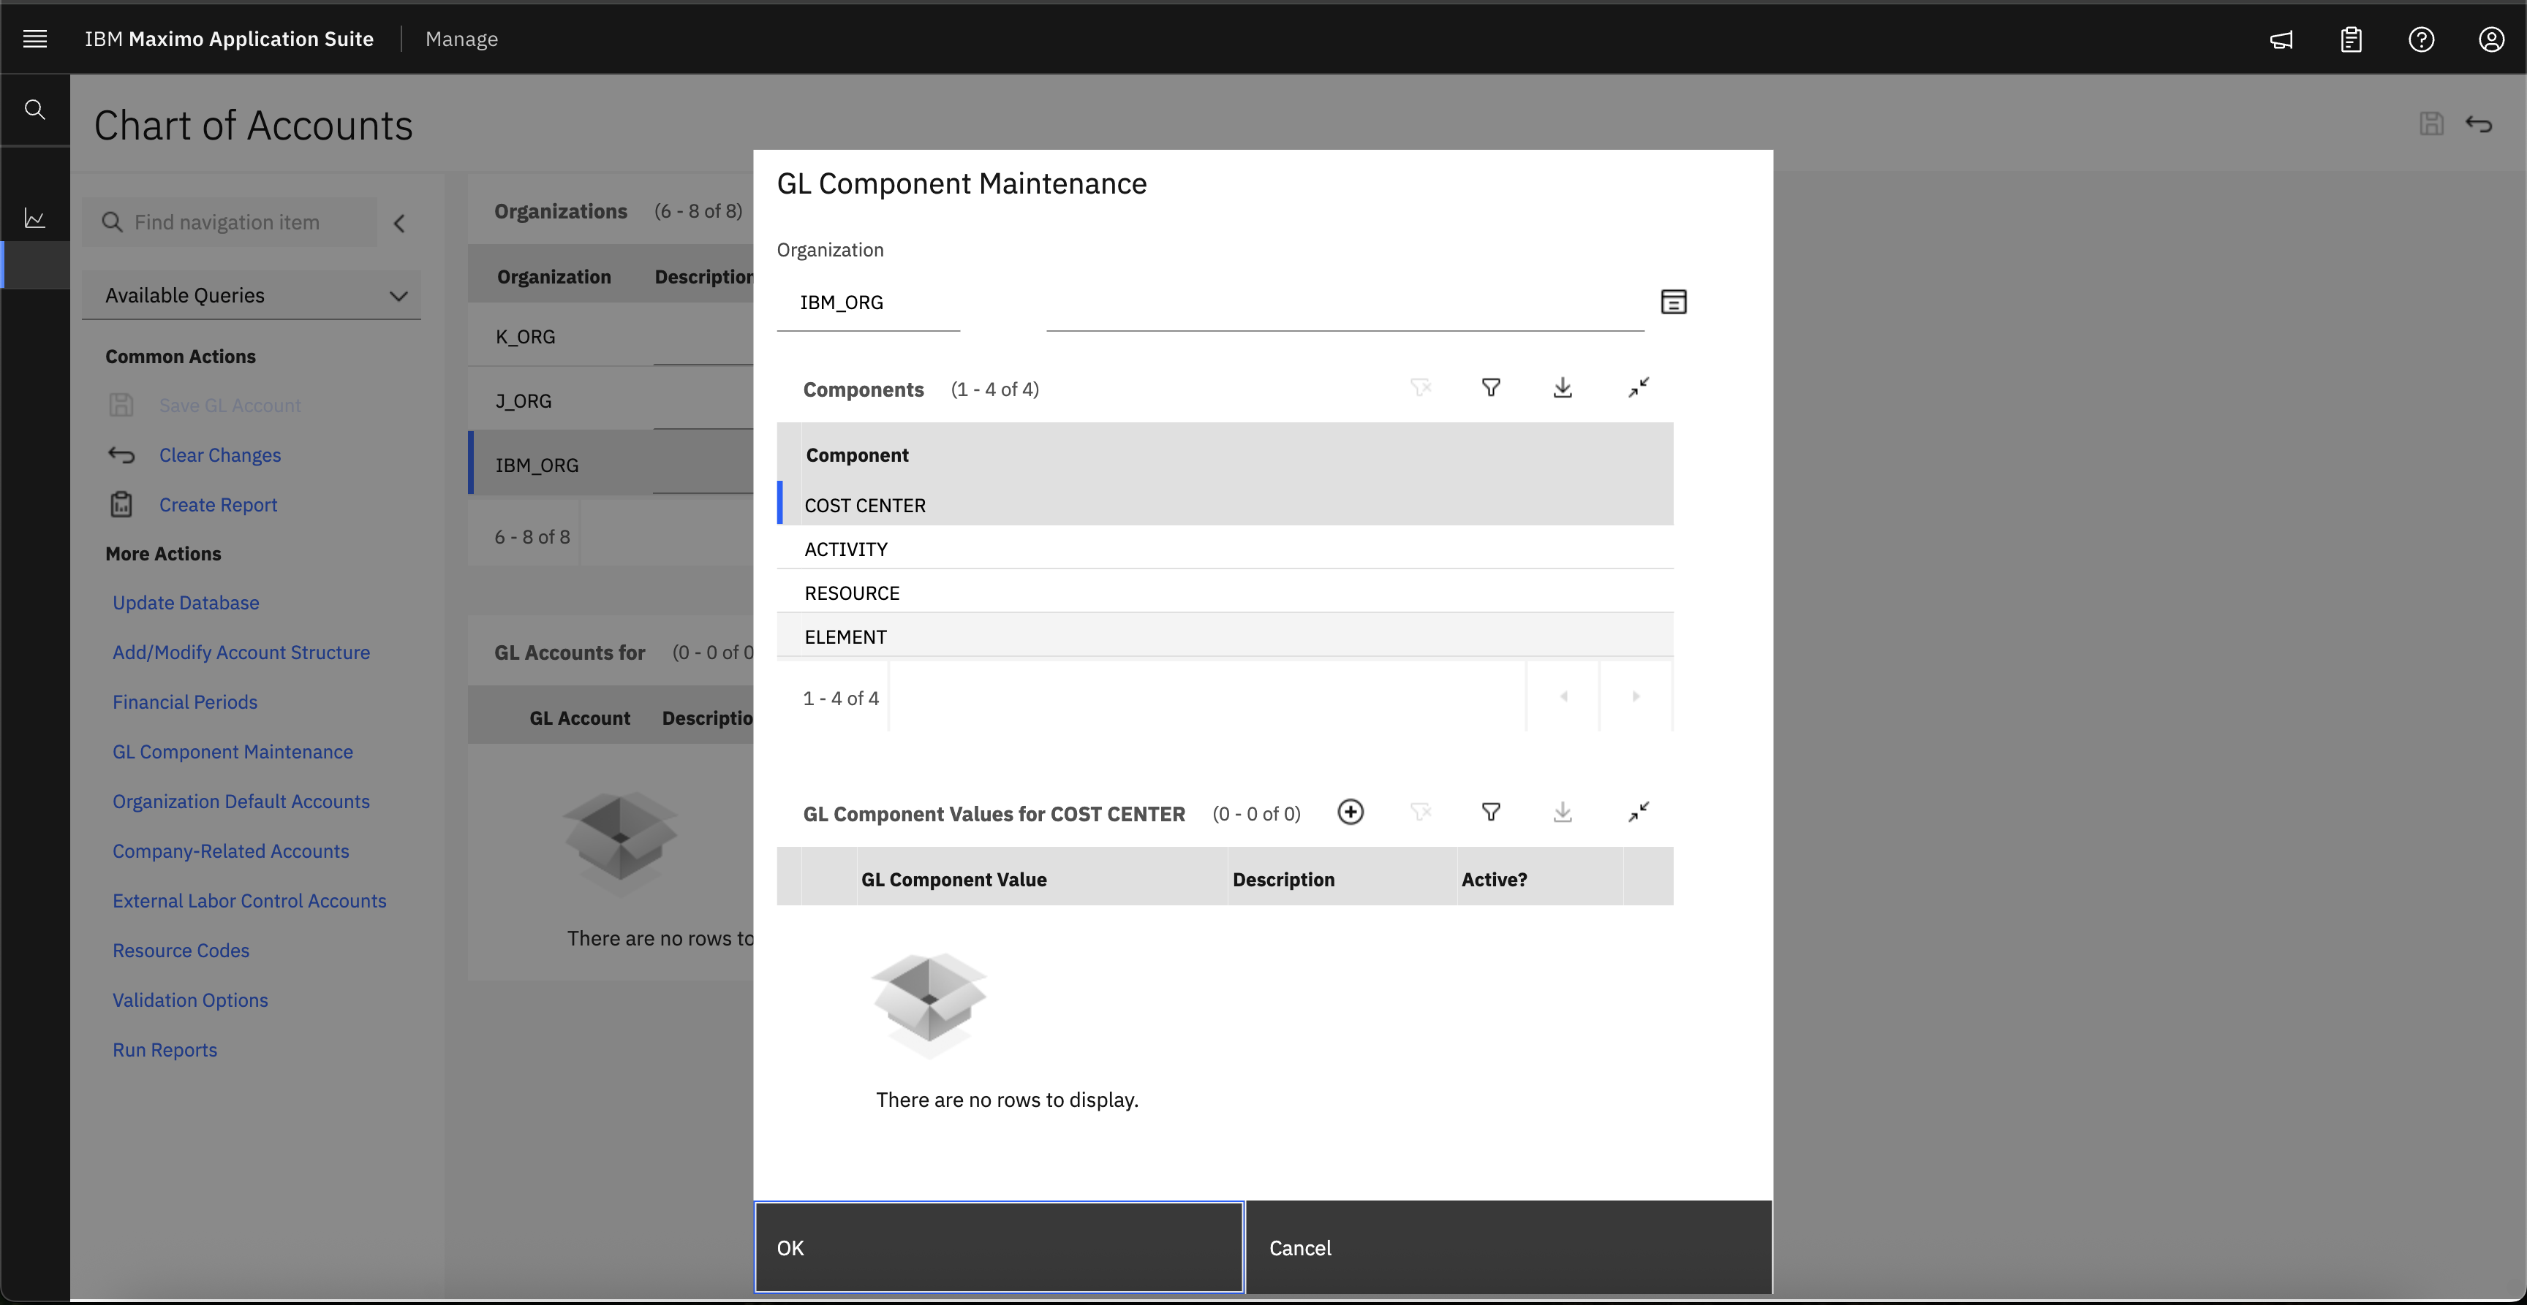Filter the GL Component Values table
The image size is (2527, 1305).
1491,812
